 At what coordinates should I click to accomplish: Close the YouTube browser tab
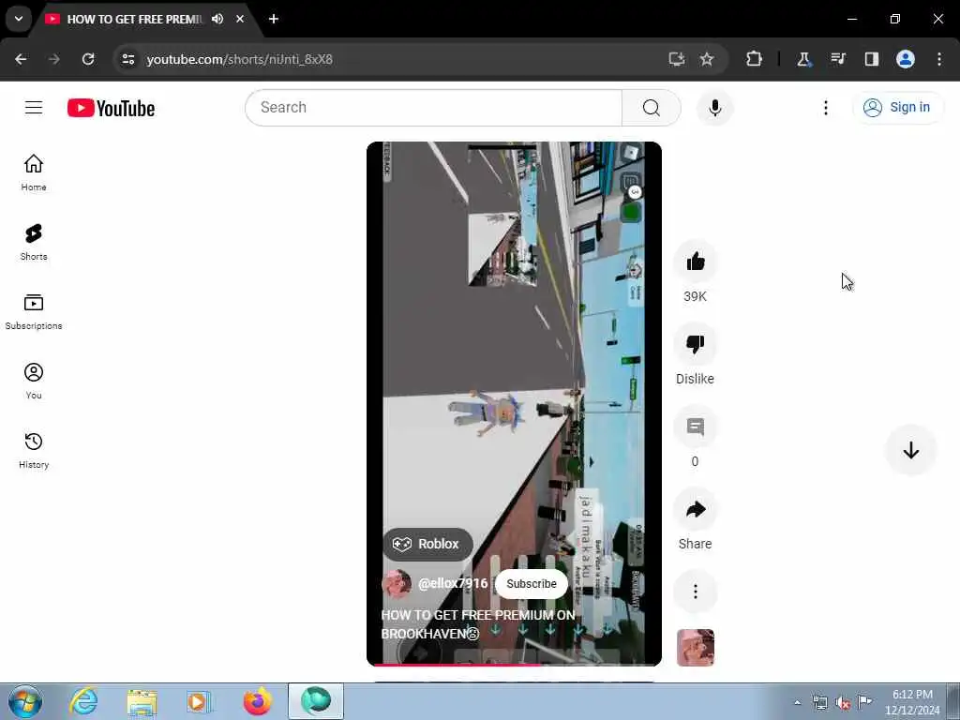(x=240, y=19)
